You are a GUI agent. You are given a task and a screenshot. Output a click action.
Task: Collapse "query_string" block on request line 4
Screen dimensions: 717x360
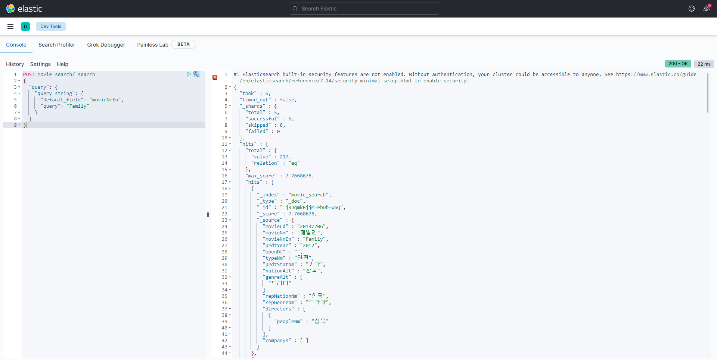[x=19, y=94]
